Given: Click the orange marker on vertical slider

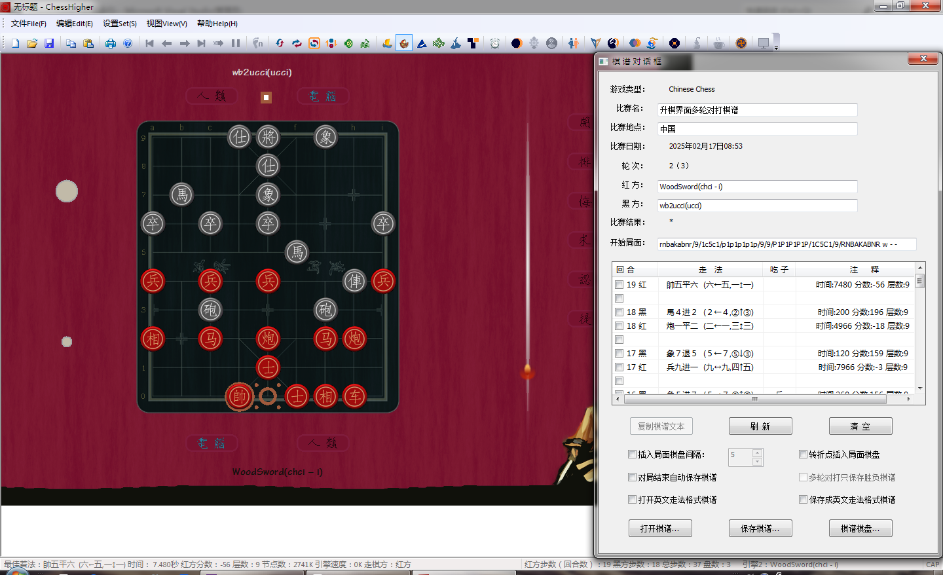Looking at the screenshot, I should (527, 372).
